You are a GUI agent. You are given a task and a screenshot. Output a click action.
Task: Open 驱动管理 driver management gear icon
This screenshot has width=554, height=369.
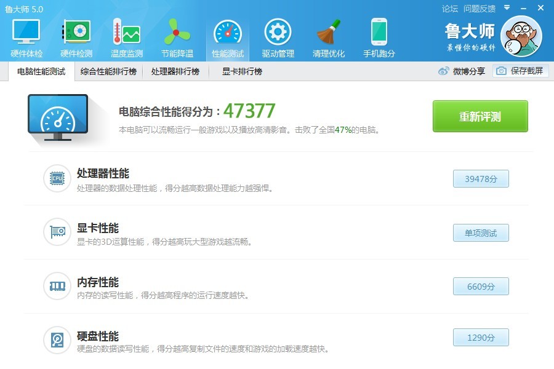(278, 32)
